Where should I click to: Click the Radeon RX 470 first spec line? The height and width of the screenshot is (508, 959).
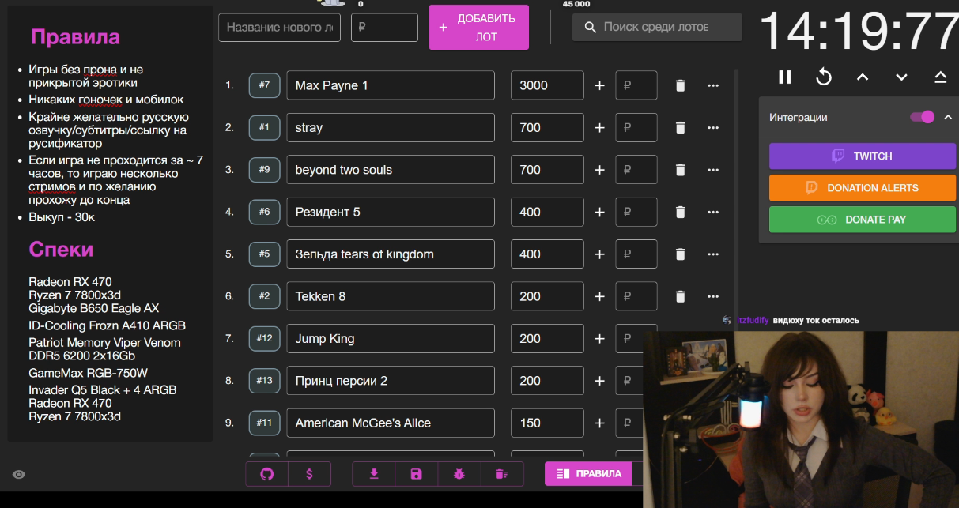pos(70,282)
